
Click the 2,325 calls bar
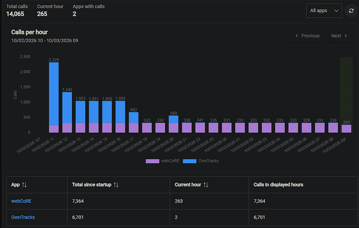(x=54, y=97)
